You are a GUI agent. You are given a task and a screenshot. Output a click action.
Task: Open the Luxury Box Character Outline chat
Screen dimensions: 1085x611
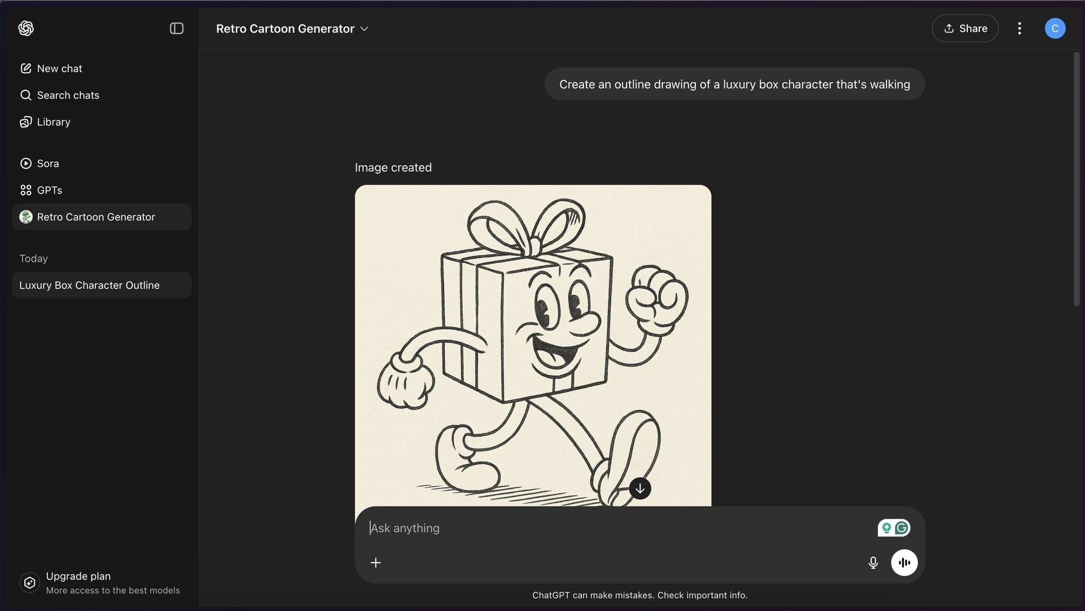pos(101,285)
